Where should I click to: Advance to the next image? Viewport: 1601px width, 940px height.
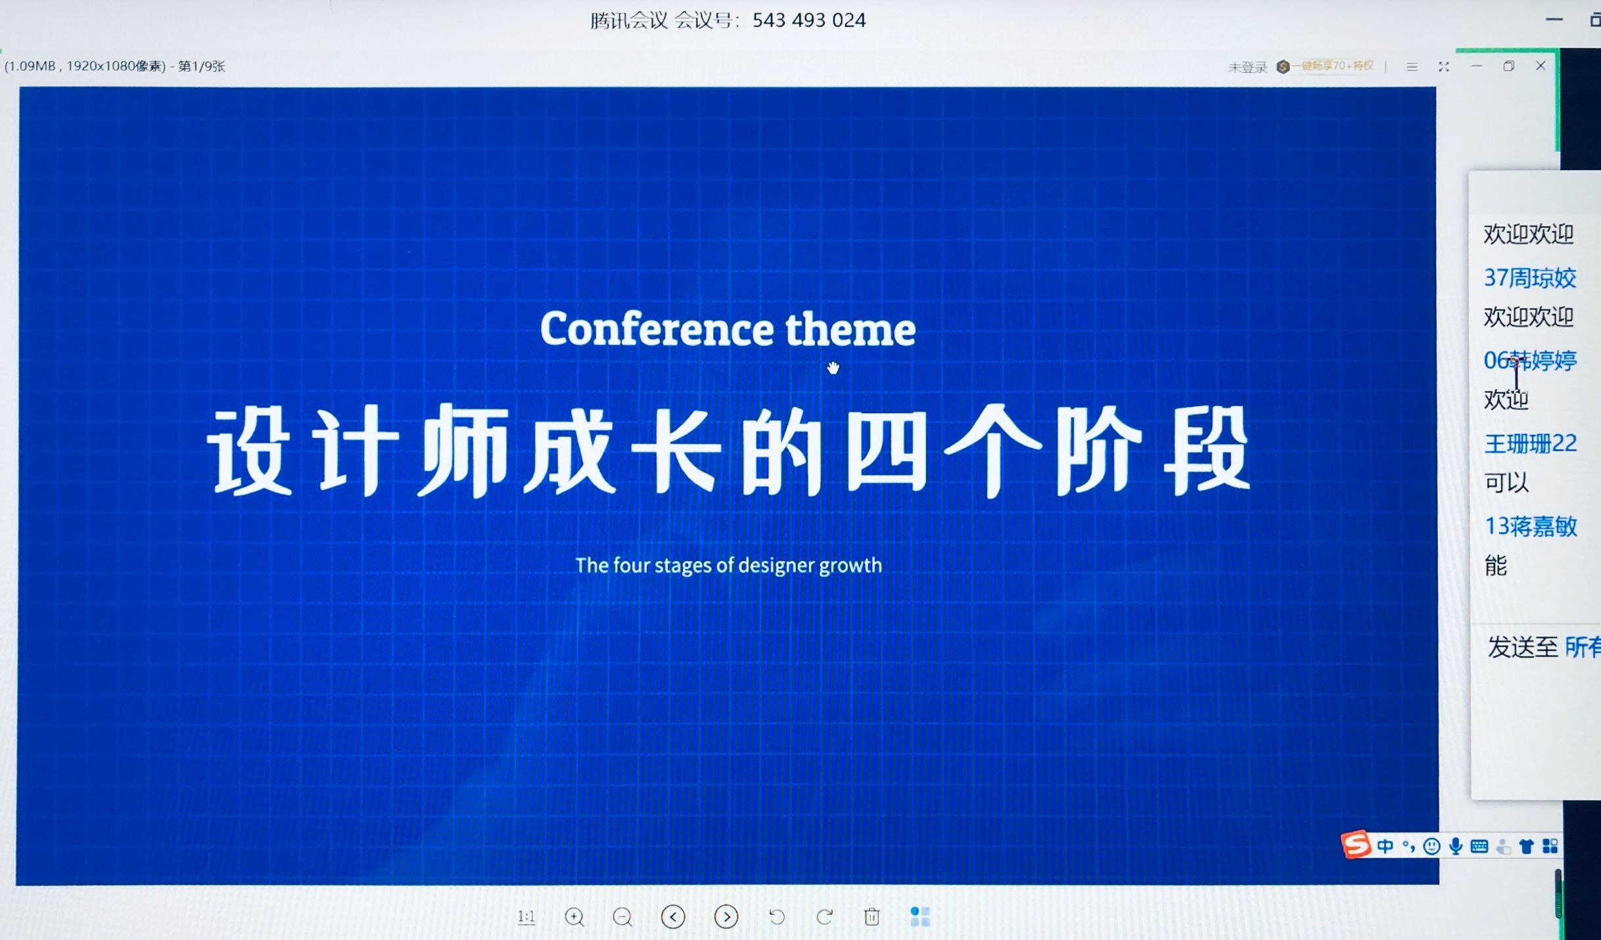726,916
